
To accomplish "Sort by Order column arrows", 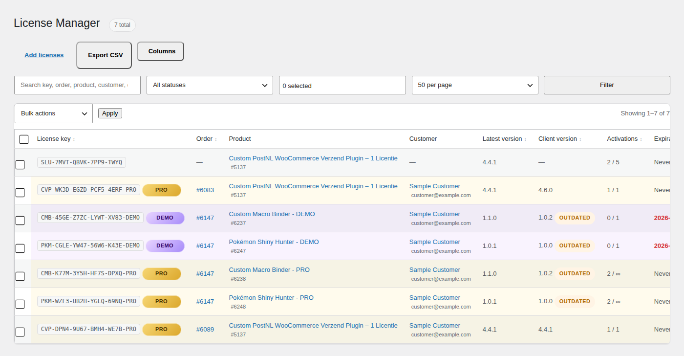I will pos(216,139).
